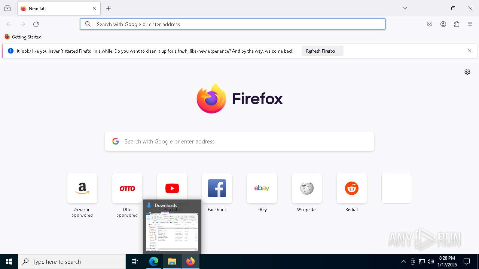
Task: Open Save to Pocket icon
Action: pyautogui.click(x=430, y=24)
